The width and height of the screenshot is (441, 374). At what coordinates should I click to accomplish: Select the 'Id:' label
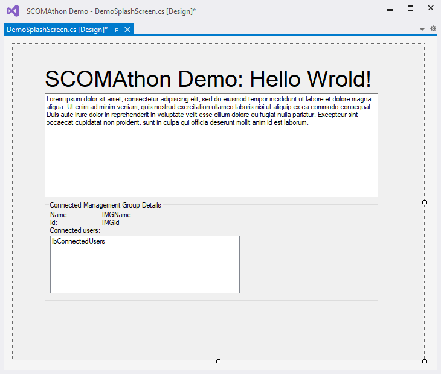click(x=54, y=223)
